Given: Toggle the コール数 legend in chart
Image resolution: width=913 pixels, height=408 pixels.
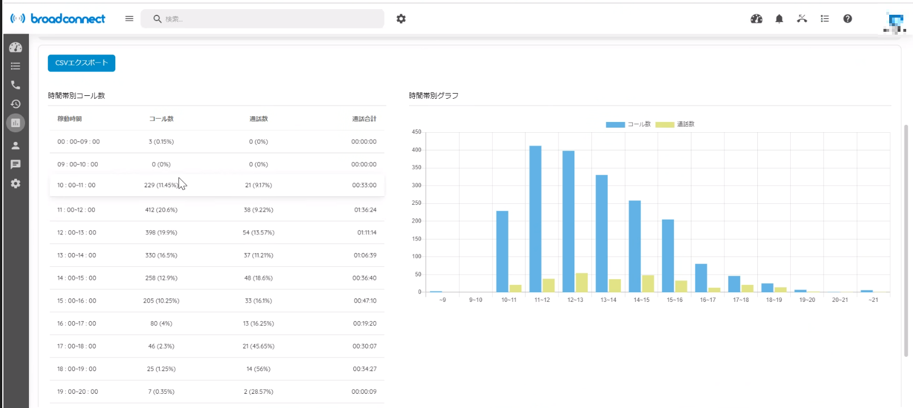Looking at the screenshot, I should pos(628,124).
